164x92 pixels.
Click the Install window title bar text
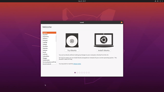pos(82,22)
